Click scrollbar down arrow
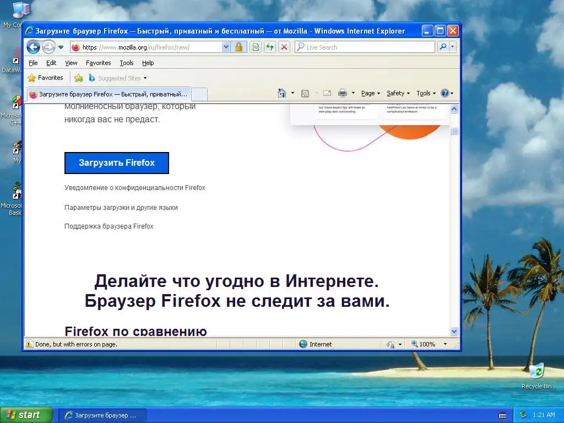 (454, 331)
